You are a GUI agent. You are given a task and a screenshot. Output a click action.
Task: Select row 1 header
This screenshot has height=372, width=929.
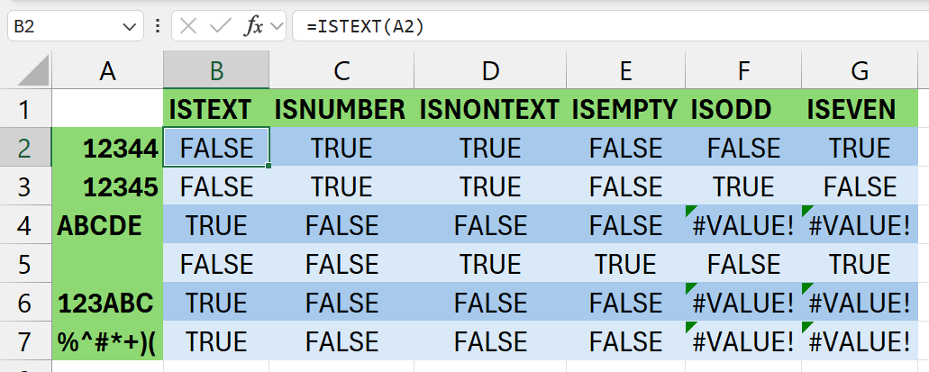coord(25,109)
